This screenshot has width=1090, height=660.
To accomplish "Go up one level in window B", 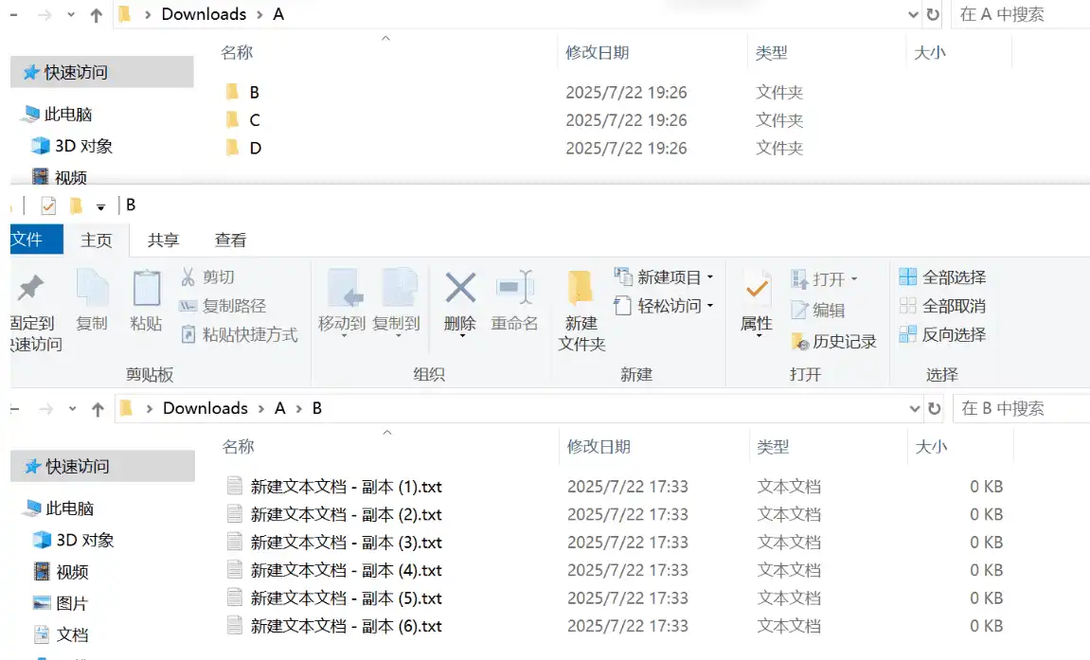I will pos(98,409).
